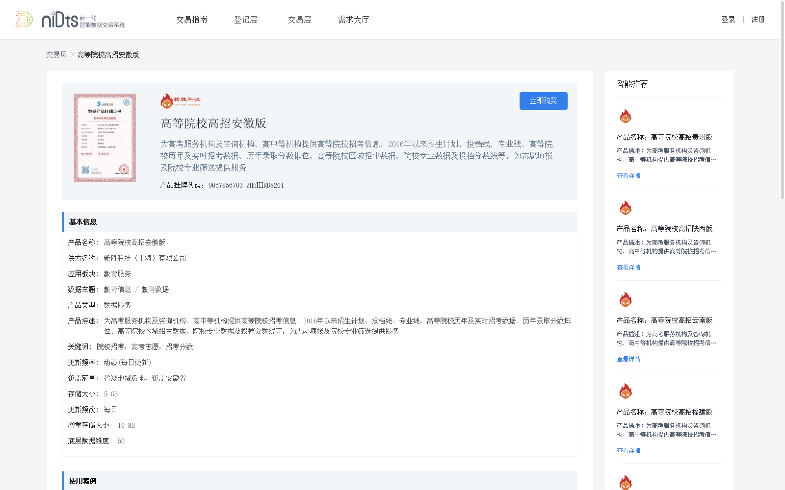The width and height of the screenshot is (785, 490).
Task: Click the supplier name 新胜科技（上海）有限公司
Action: click(145, 258)
